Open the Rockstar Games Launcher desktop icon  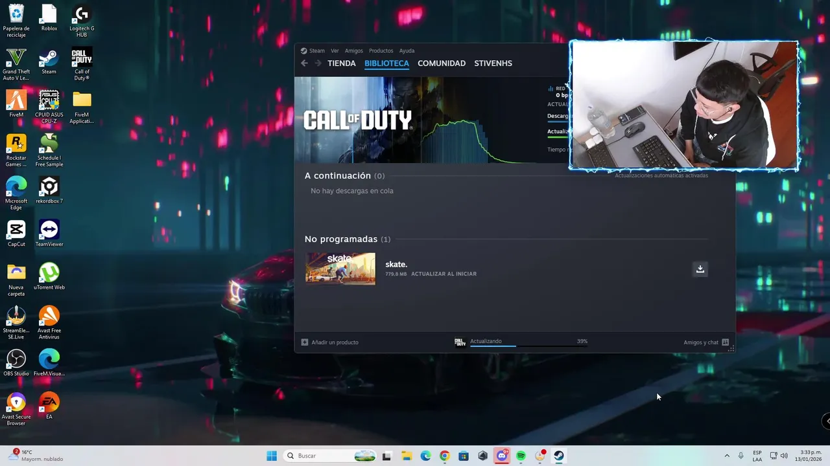[x=16, y=150]
